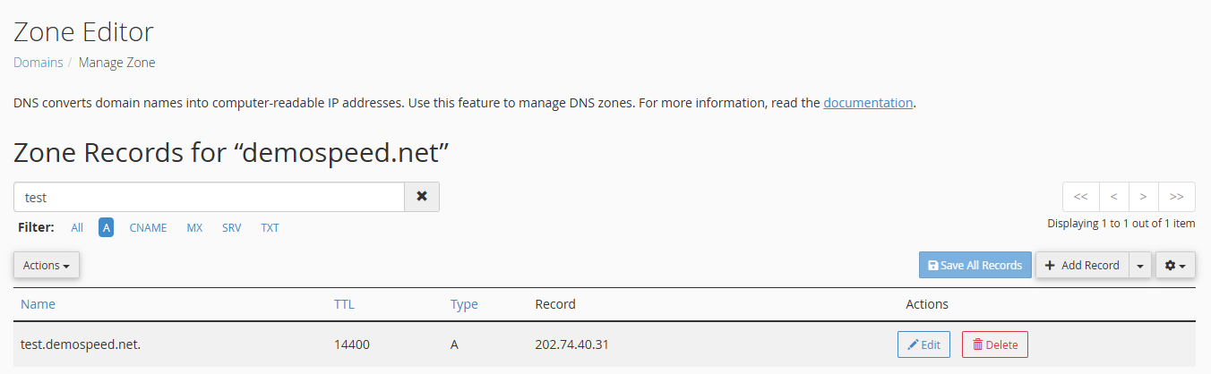Select the A record filter
The image size is (1211, 374).
coord(107,227)
